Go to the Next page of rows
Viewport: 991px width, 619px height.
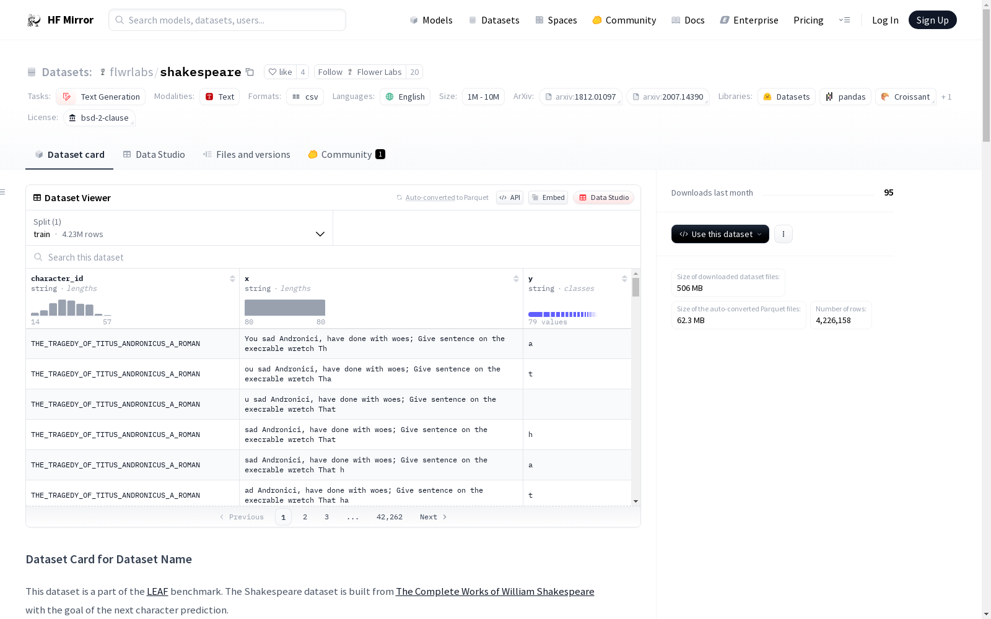point(433,517)
